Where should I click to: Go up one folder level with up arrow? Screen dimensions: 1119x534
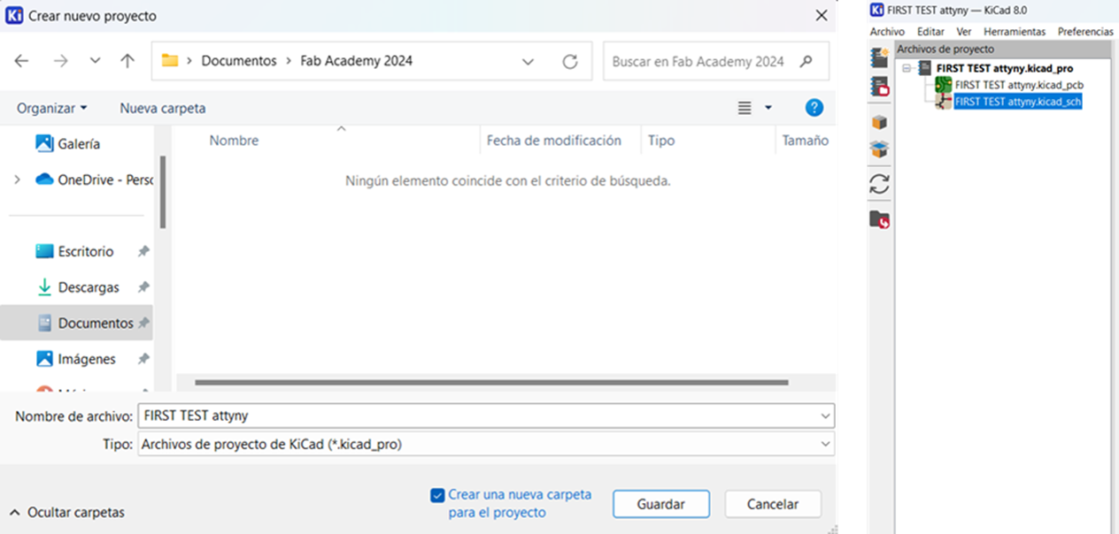point(127,61)
